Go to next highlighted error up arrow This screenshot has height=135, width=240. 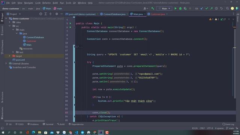pyautogui.click(x=229, y=19)
